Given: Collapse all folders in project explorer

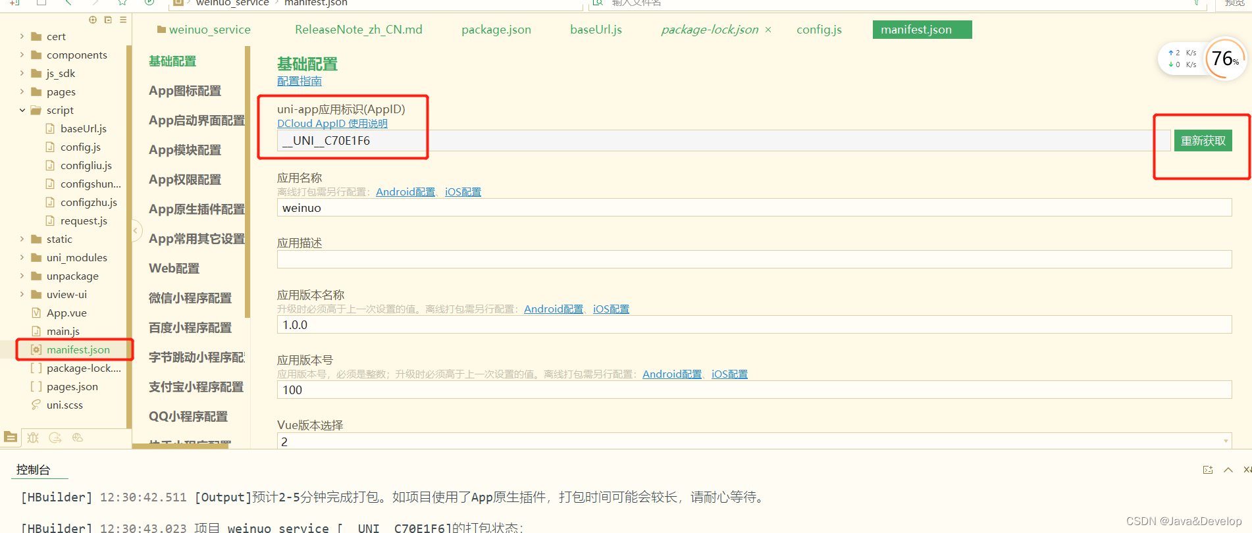Looking at the screenshot, I should click(x=108, y=20).
